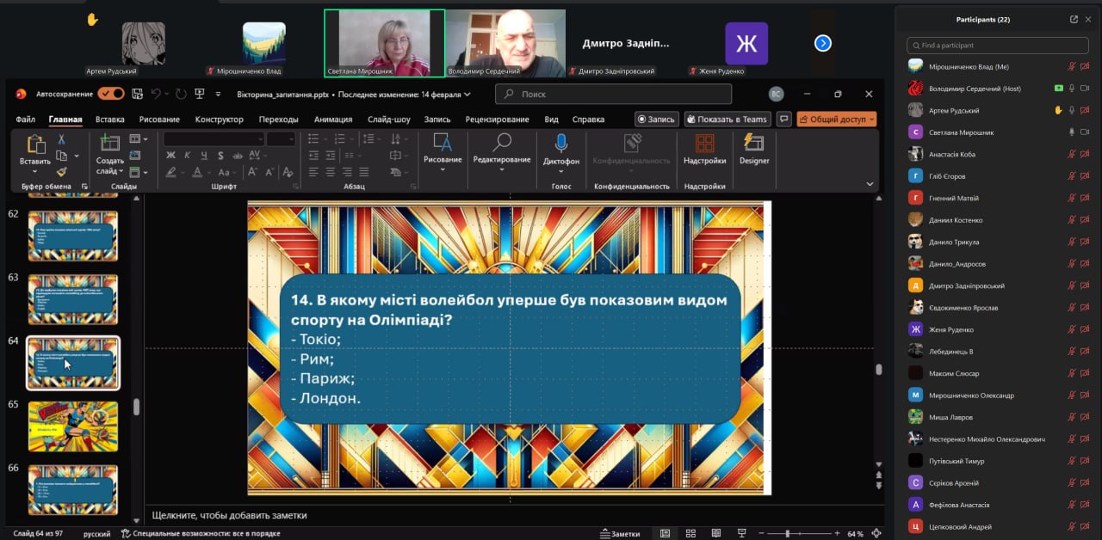
Task: Open the Designer pane
Action: click(754, 144)
